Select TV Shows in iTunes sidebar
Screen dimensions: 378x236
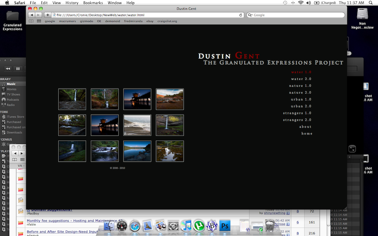point(13,94)
